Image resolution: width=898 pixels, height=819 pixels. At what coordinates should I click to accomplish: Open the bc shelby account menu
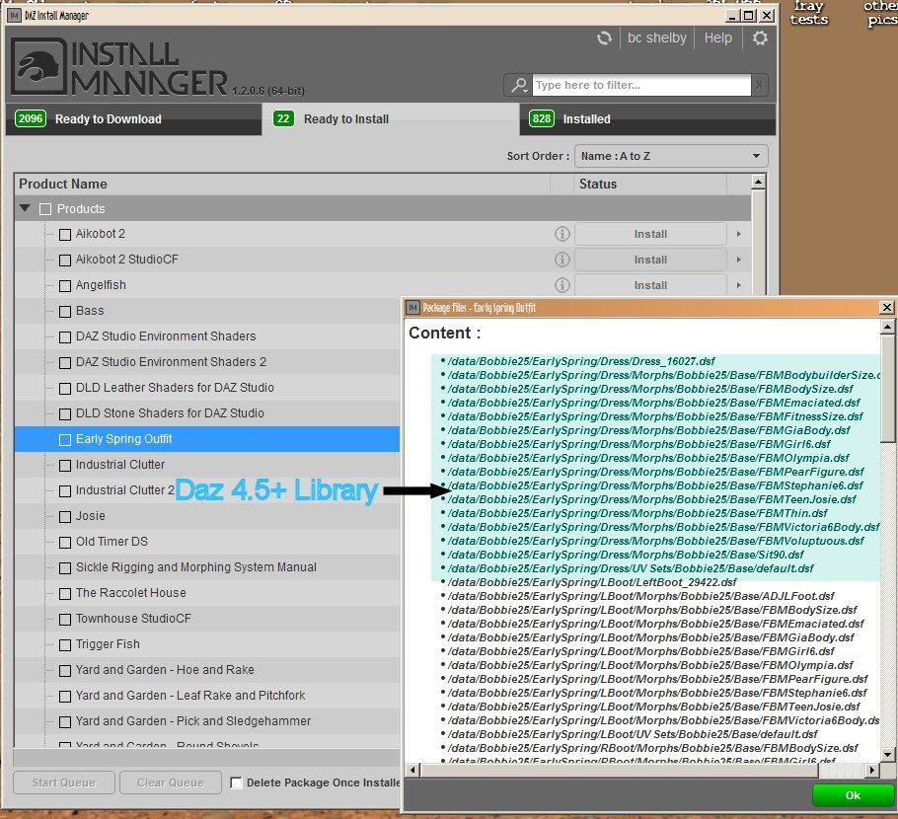pyautogui.click(x=656, y=37)
